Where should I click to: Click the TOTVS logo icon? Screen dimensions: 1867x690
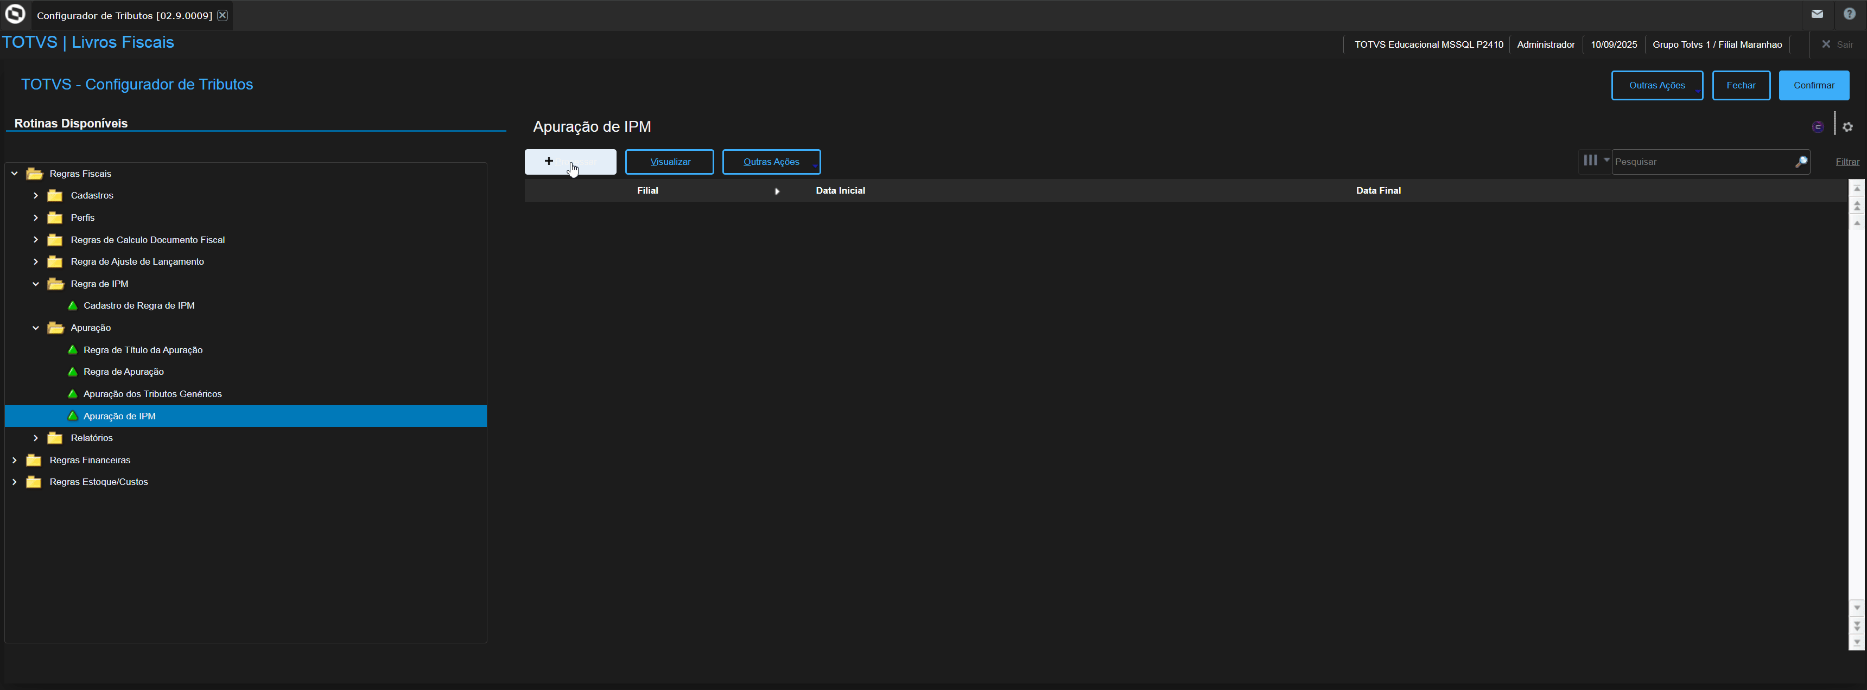point(15,15)
